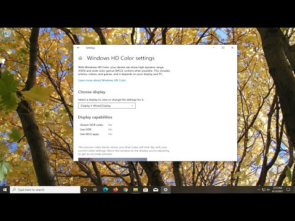Open Microsoft Store from the taskbar
This screenshot has height=221, width=295.
tap(146, 190)
